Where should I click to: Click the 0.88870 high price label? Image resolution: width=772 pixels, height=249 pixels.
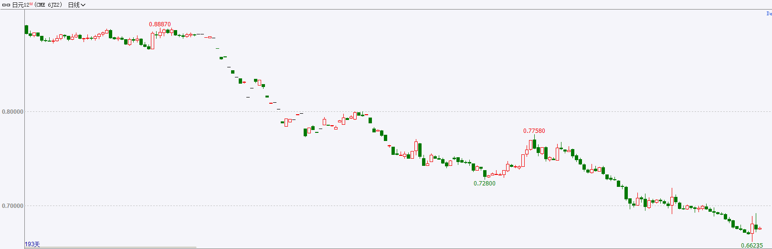160,24
